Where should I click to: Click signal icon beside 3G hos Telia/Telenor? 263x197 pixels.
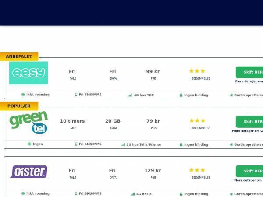[x=123, y=144]
